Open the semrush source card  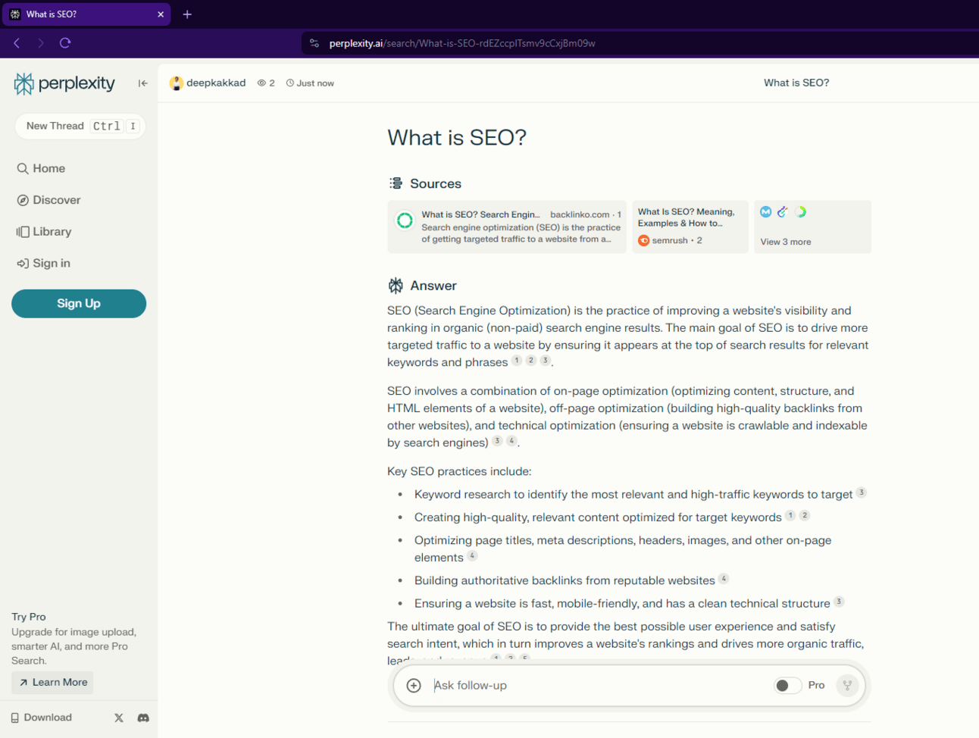coord(690,227)
